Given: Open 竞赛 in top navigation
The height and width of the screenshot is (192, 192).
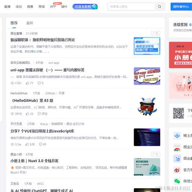Looking at the screenshot, I should 30,7.
